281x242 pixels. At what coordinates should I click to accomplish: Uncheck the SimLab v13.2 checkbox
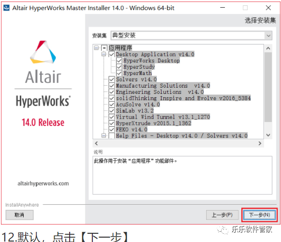click(x=112, y=110)
